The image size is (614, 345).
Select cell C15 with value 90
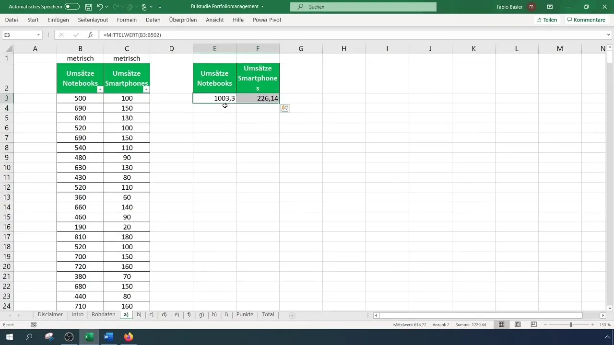[x=127, y=217]
